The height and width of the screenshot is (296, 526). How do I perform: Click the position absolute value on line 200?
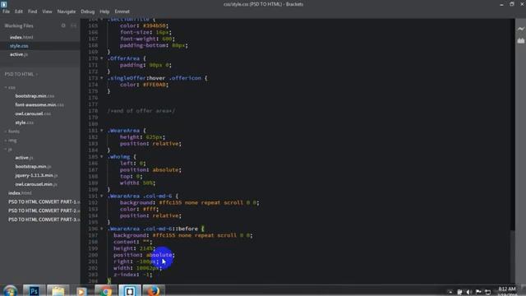pyautogui.click(x=159, y=255)
